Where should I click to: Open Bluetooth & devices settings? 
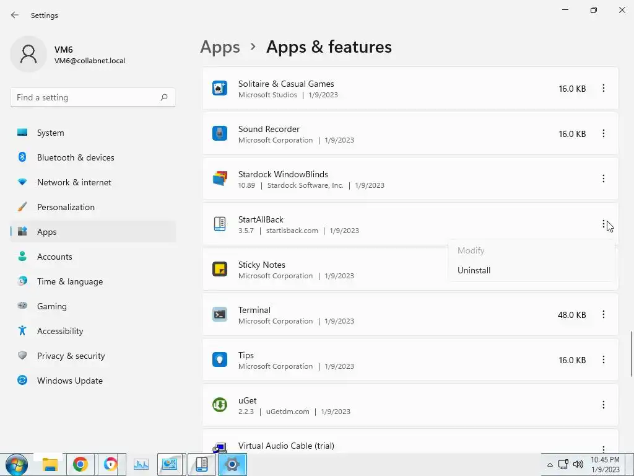(x=93, y=157)
